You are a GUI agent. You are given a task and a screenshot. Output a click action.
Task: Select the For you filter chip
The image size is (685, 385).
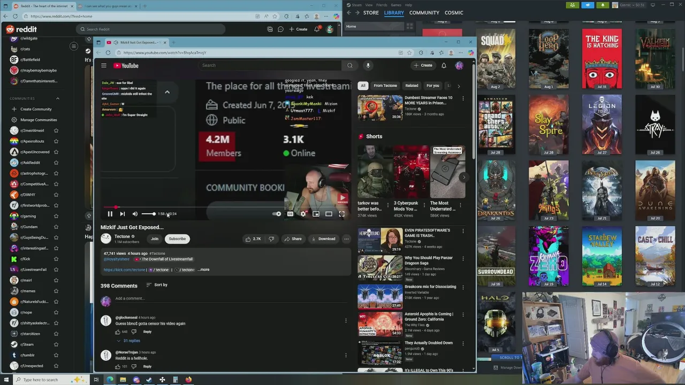(432, 86)
